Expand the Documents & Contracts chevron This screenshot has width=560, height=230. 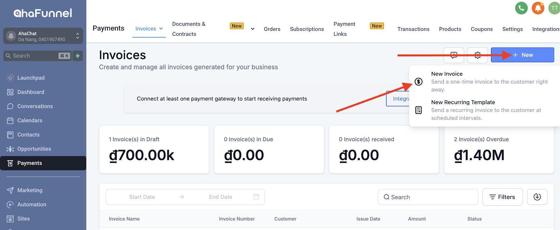(252, 29)
